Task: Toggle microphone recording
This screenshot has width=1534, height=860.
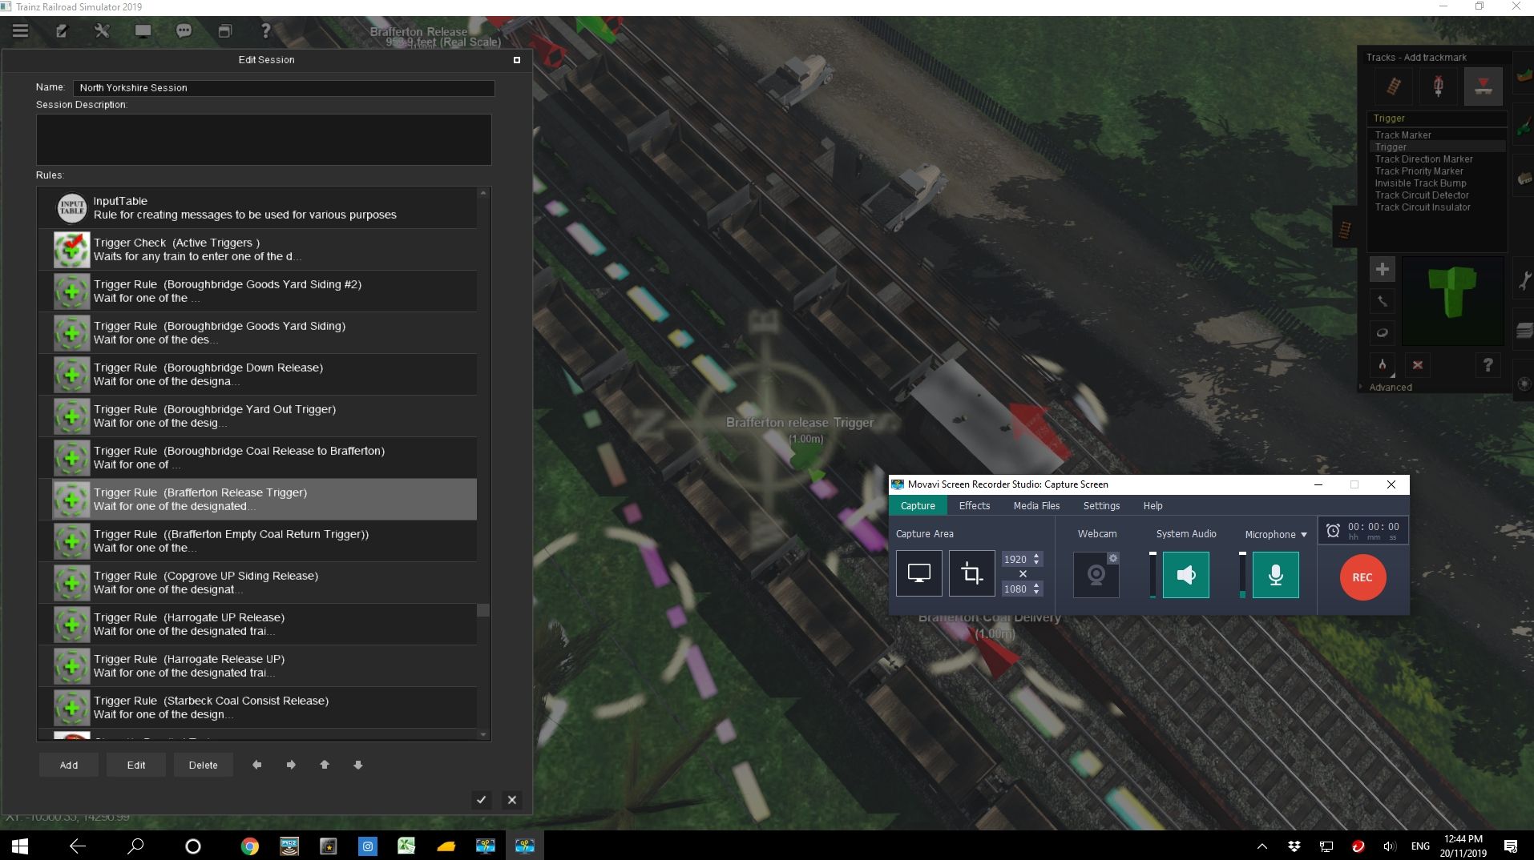Action: click(x=1275, y=575)
